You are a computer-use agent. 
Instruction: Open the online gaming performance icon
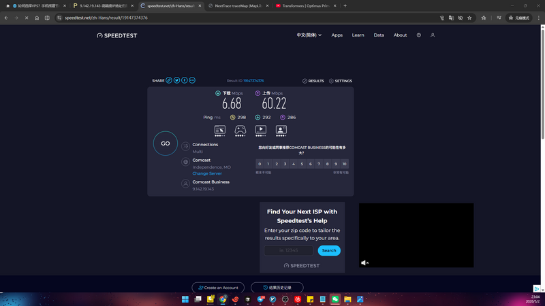point(240,131)
